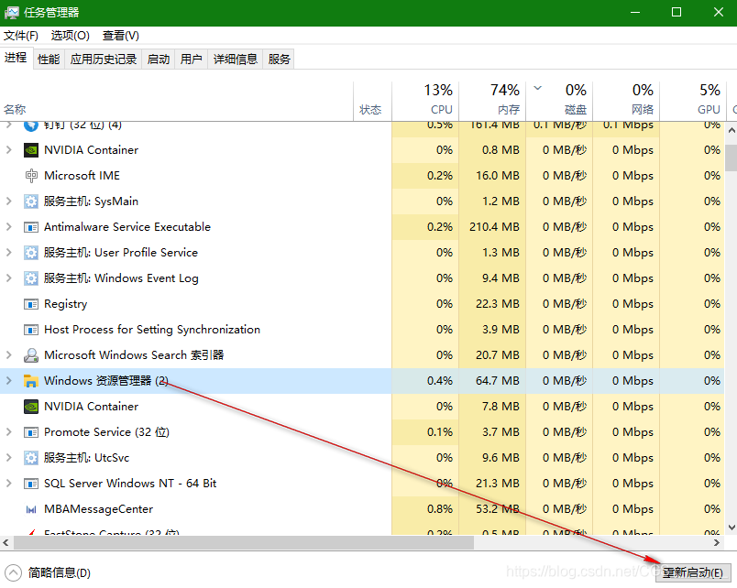This screenshot has width=737, height=588.
Task: Click the Antimalware Service Executable icon
Action: tap(31, 227)
